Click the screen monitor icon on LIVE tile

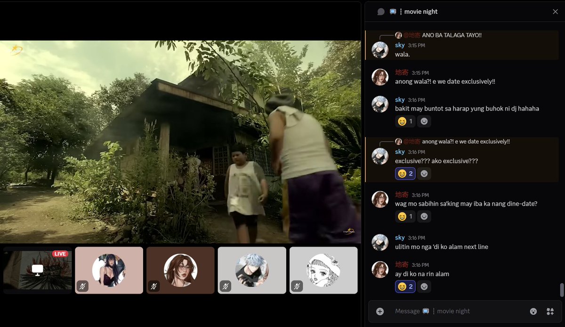pyautogui.click(x=38, y=270)
